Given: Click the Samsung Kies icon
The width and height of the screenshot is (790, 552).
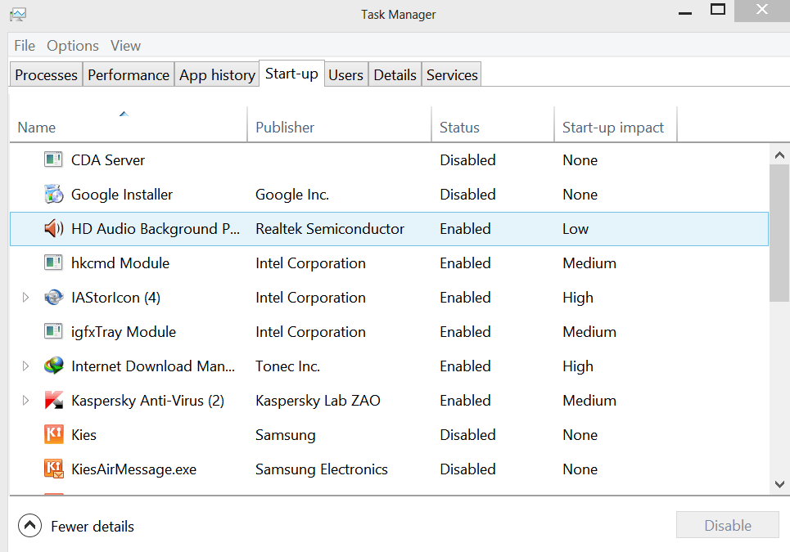Looking at the screenshot, I should click(53, 435).
